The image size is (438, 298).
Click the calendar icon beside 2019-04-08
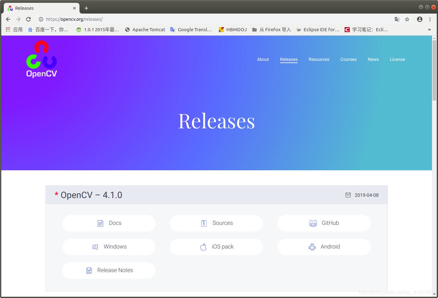coord(348,195)
